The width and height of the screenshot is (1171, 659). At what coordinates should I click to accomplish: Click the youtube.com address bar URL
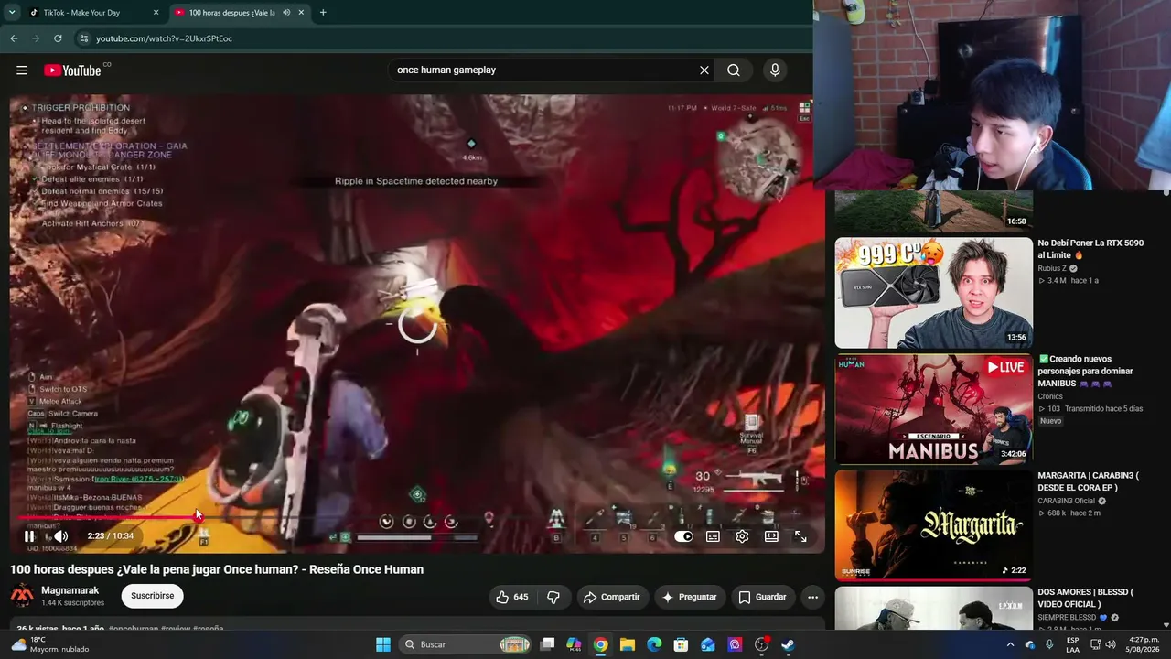coord(165,38)
